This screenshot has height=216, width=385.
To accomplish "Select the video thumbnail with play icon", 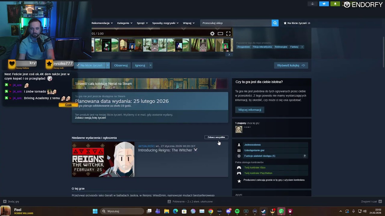I will [x=106, y=45].
